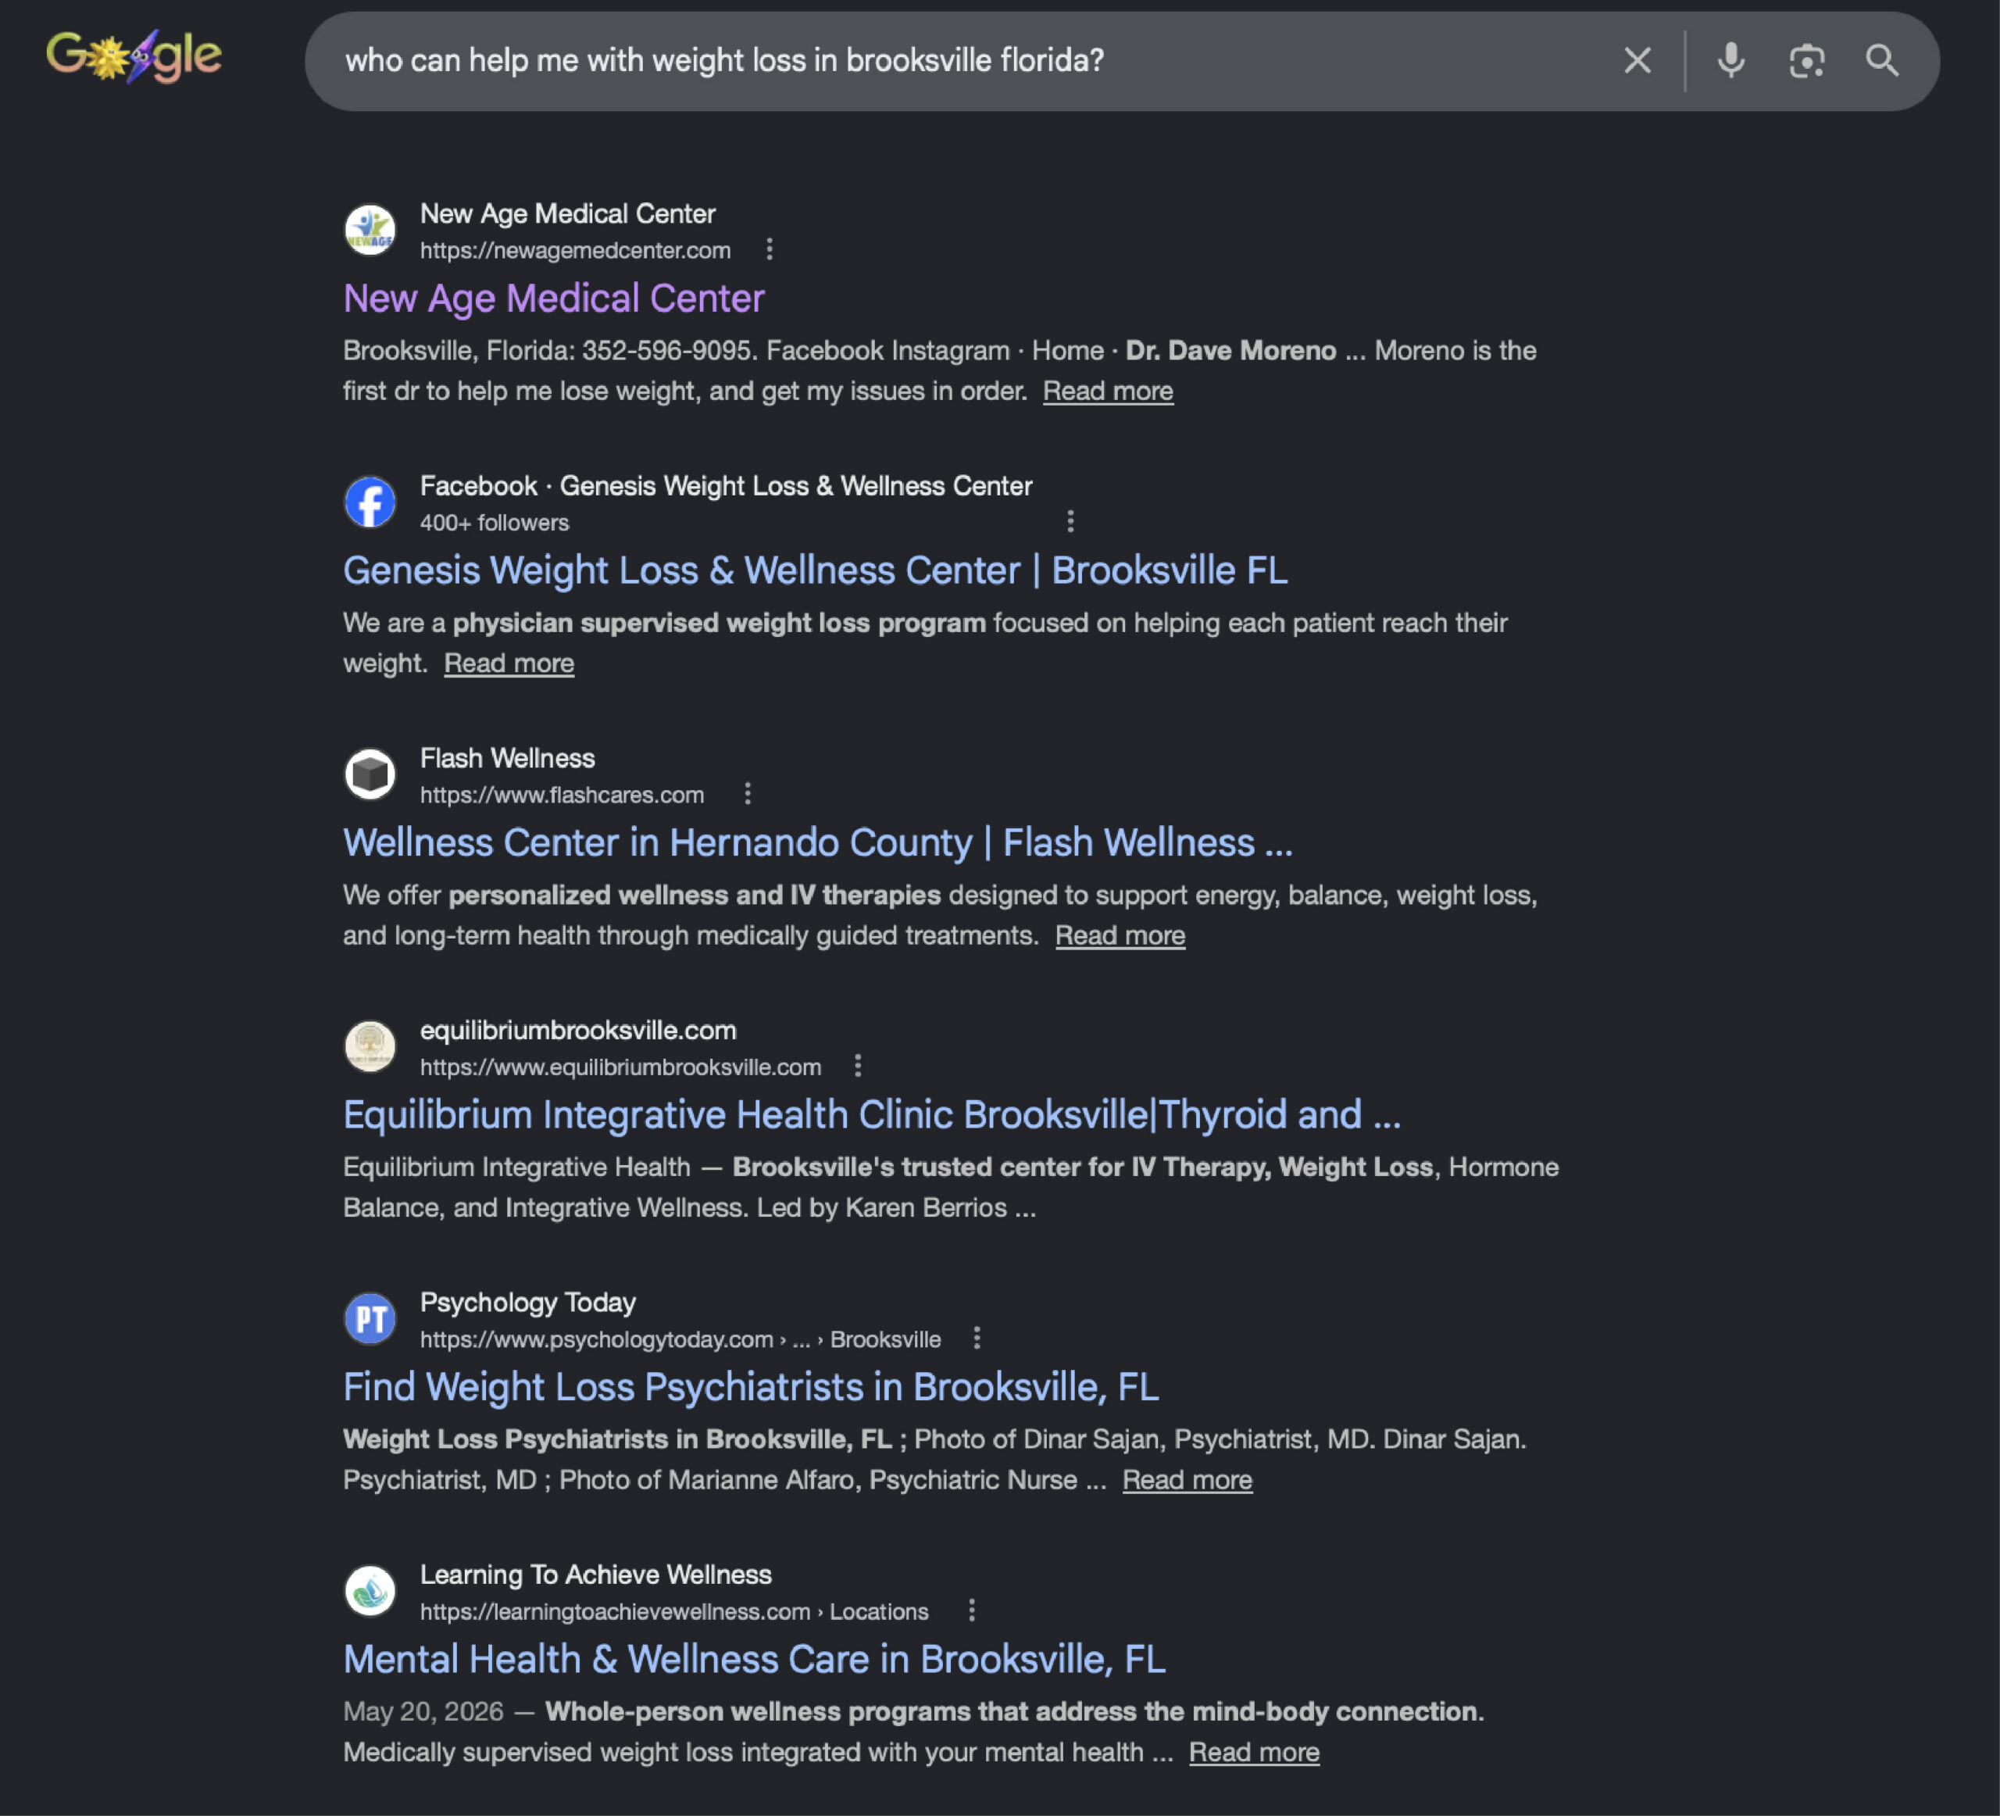This screenshot has height=1816, width=2000.
Task: Open Find Weight Loss Psychiatrists in Brooksville link
Action: click(x=751, y=1387)
